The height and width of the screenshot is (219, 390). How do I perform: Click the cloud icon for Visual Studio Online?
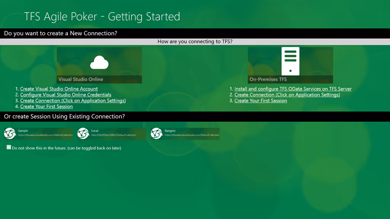[x=99, y=62]
